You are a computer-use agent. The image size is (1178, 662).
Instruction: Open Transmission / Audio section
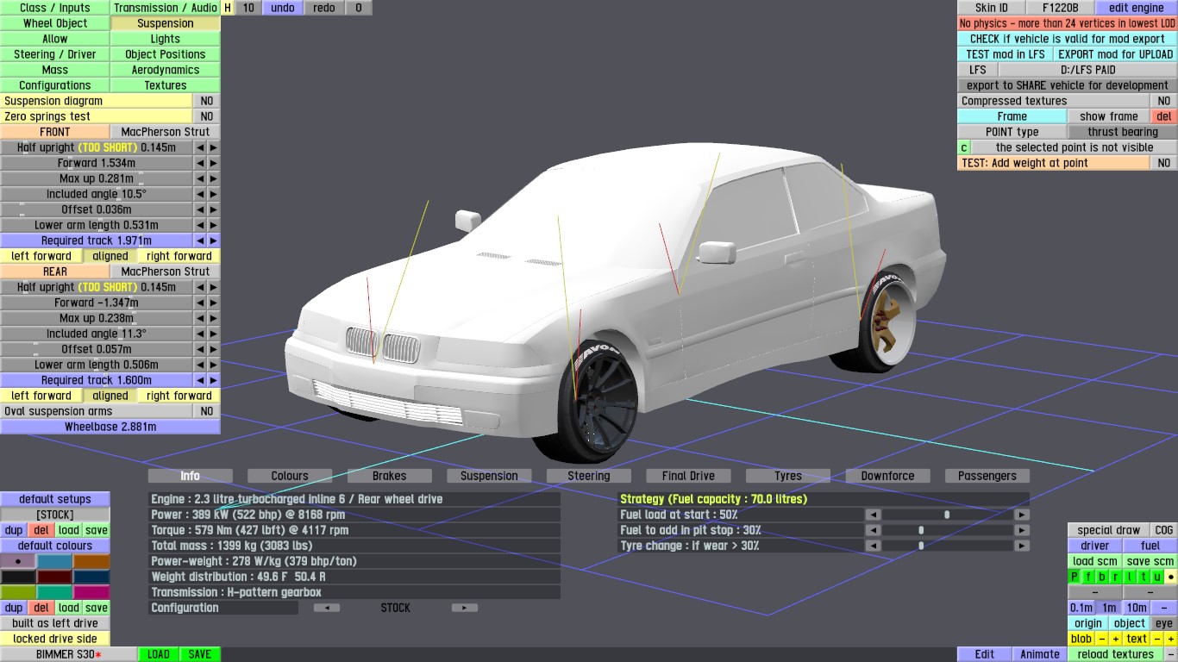(x=166, y=8)
